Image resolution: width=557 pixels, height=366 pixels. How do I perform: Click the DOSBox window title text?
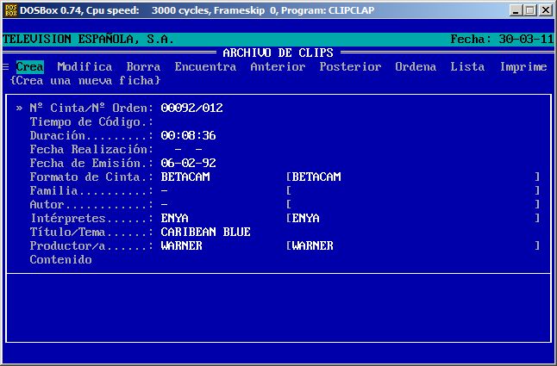(x=197, y=10)
